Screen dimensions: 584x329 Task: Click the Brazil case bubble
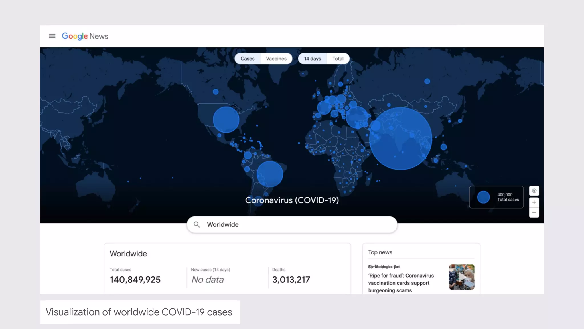(x=270, y=174)
